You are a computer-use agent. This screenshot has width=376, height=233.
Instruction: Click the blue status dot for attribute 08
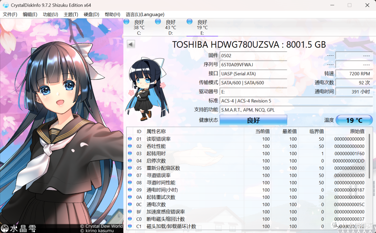click(x=130, y=182)
